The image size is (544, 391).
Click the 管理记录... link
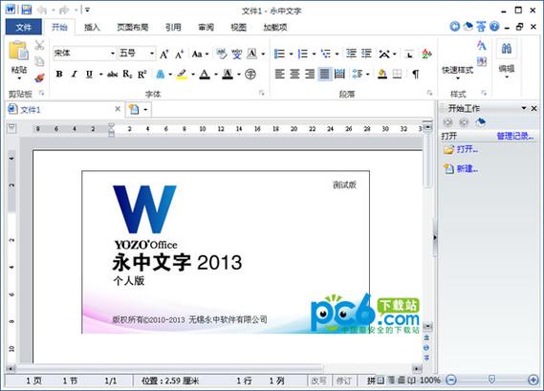(x=515, y=136)
